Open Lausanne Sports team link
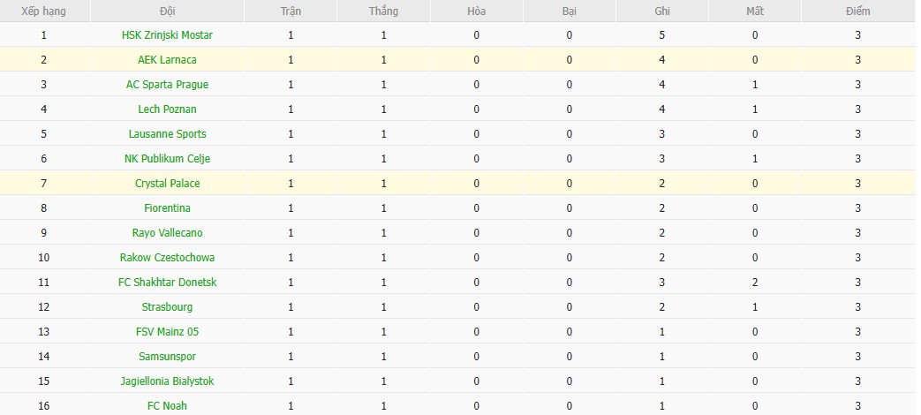 tap(167, 134)
